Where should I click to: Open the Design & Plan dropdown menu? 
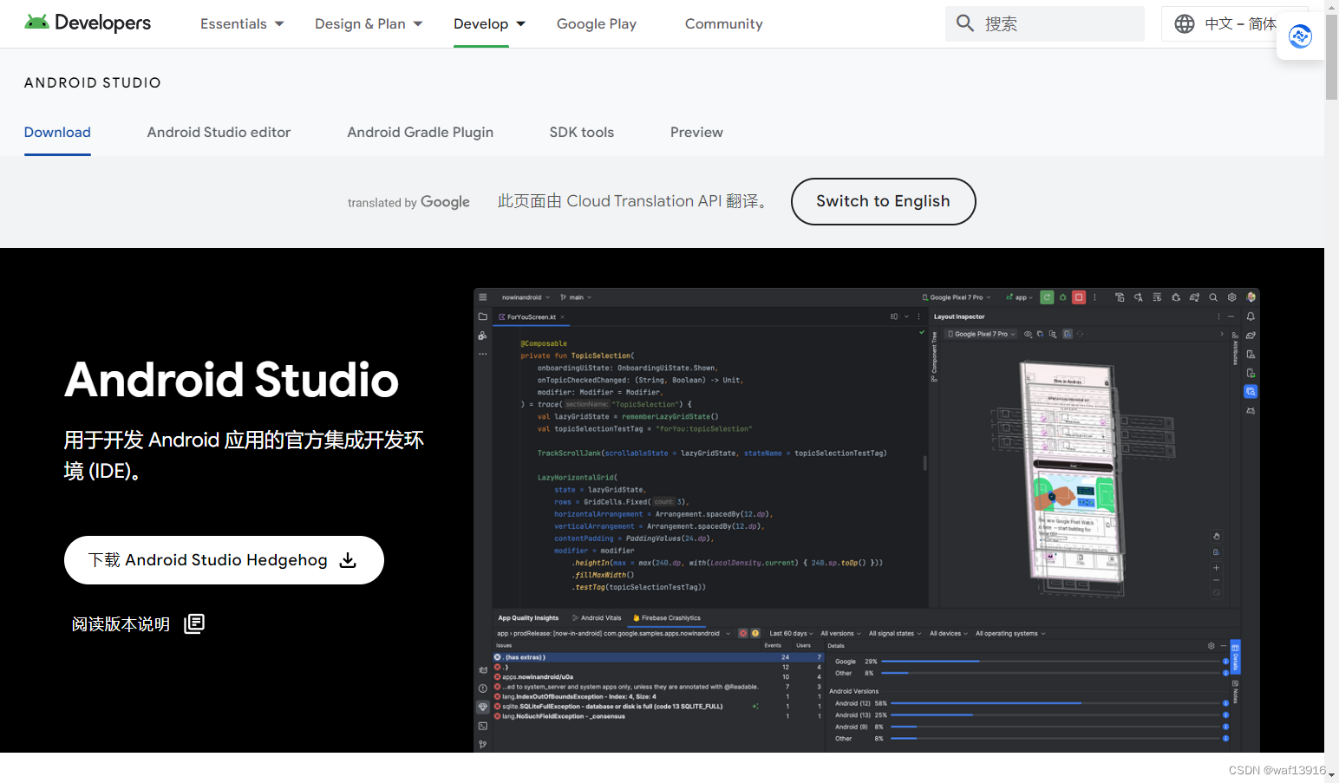coord(369,23)
